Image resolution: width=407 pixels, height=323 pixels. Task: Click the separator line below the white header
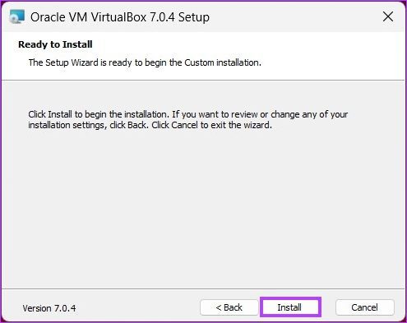pos(203,81)
